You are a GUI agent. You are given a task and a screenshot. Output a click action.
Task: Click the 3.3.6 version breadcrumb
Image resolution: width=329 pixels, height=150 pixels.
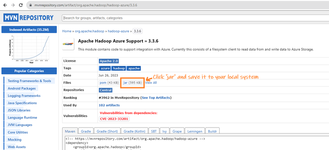tap(138, 31)
